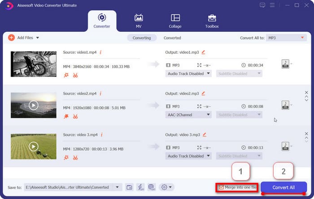Click the Source: video1.mp4 label
Viewport: 314px width, 199px height.
pos(80,52)
